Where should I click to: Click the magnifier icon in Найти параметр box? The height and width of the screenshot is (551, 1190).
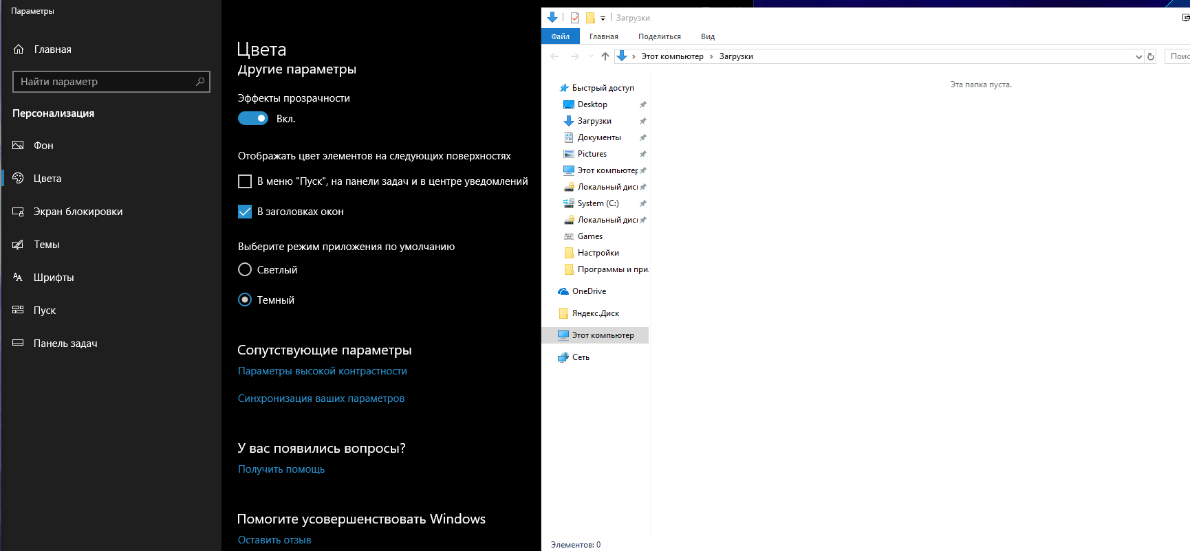[200, 82]
